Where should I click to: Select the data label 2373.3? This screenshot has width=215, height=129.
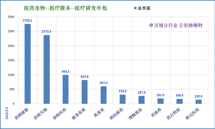46,31
